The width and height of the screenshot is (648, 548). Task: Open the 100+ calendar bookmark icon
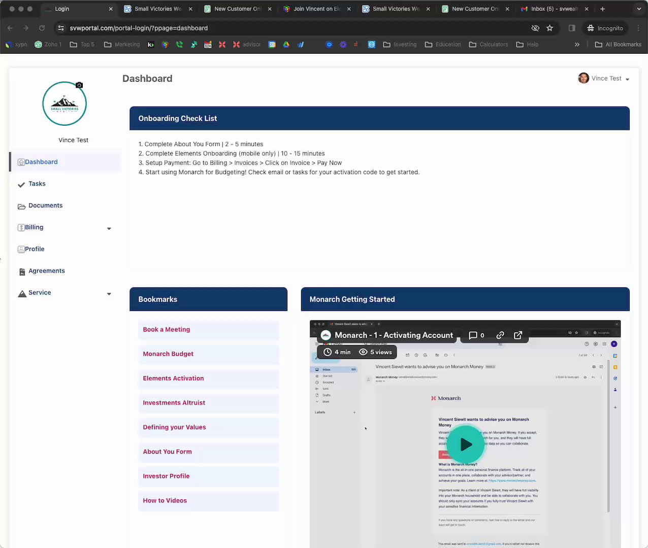tap(208, 45)
